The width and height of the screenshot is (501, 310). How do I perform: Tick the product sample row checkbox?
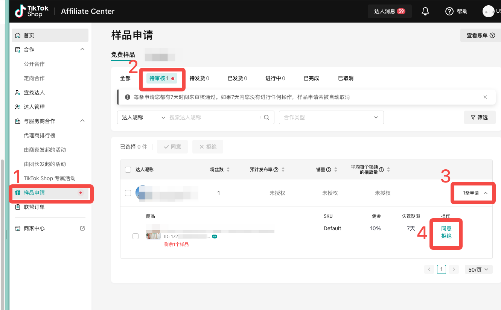tap(136, 236)
